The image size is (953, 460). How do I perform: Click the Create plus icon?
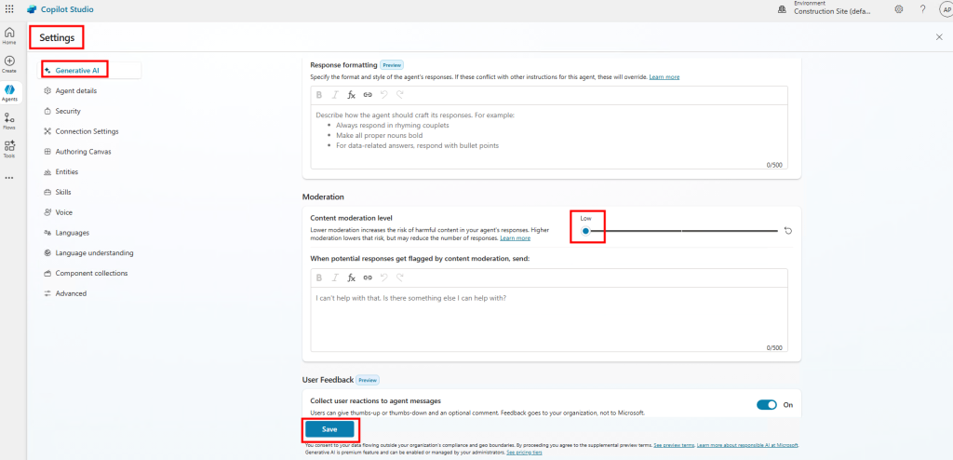(9, 63)
